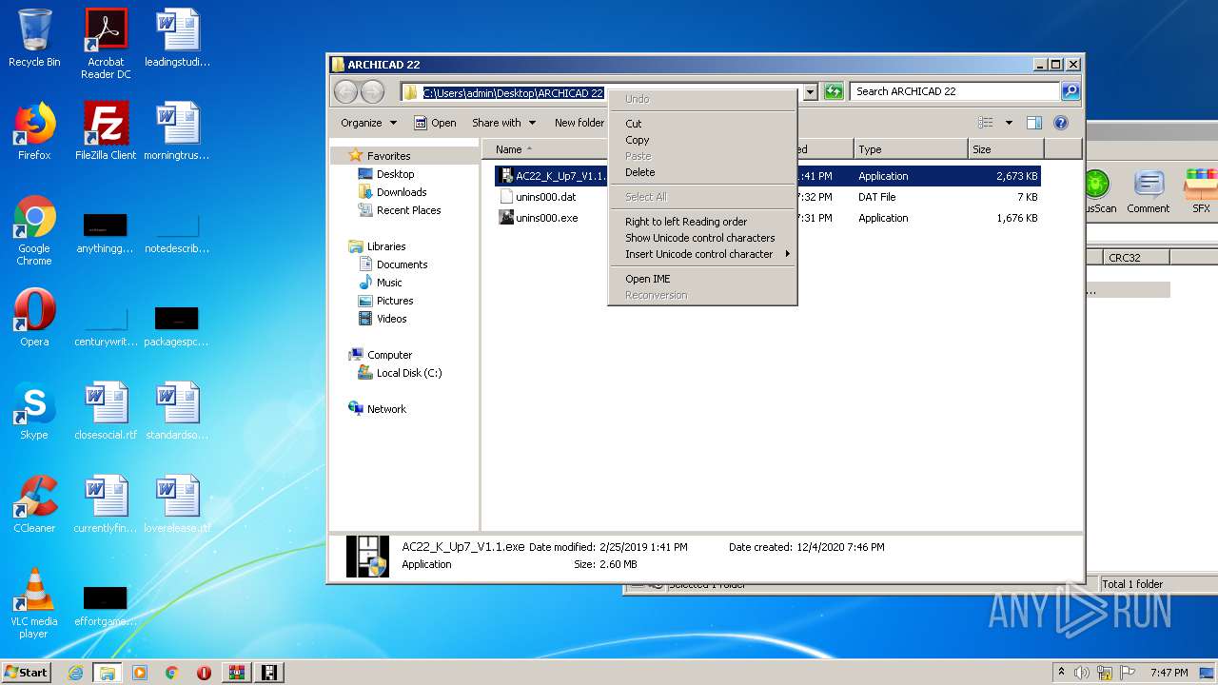Image resolution: width=1218 pixels, height=685 pixels.
Task: Open the change view options arrow
Action: [1009, 123]
